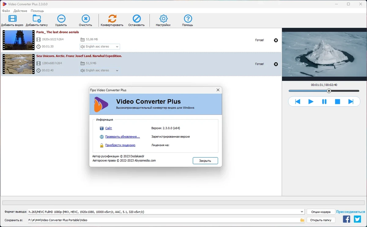Click the Video Converter Plus flame logo

tap(101, 104)
